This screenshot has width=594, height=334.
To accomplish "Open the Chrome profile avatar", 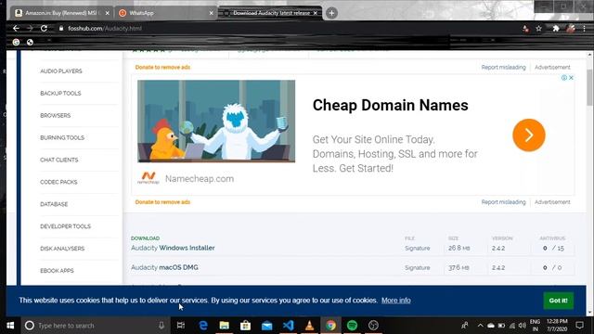I will coord(571,29).
